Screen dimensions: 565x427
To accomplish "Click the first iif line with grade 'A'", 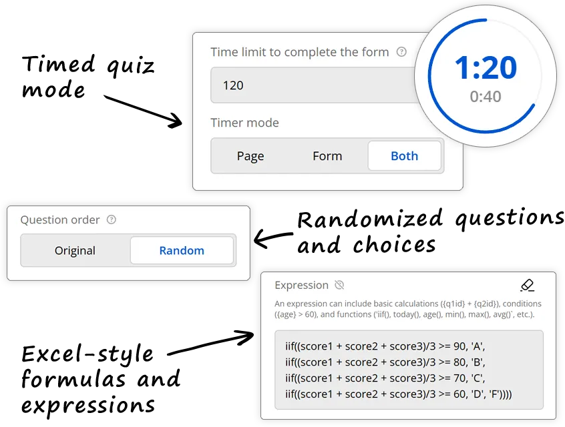I will [385, 346].
